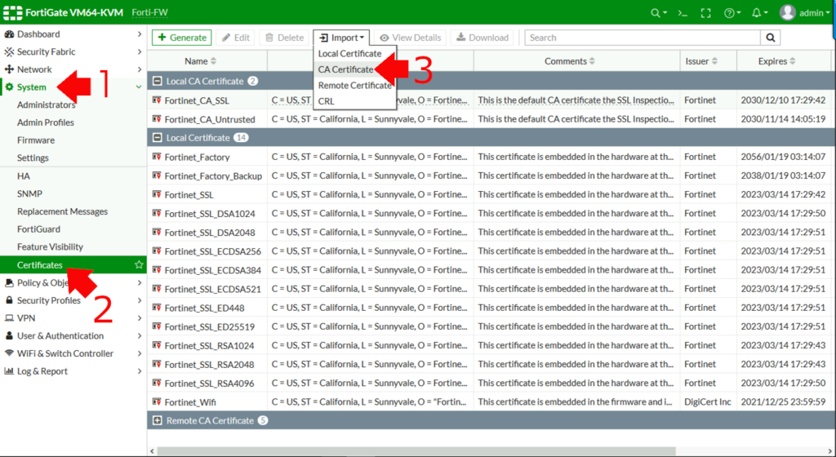
Task: Open the help question mark icon
Action: 729,13
